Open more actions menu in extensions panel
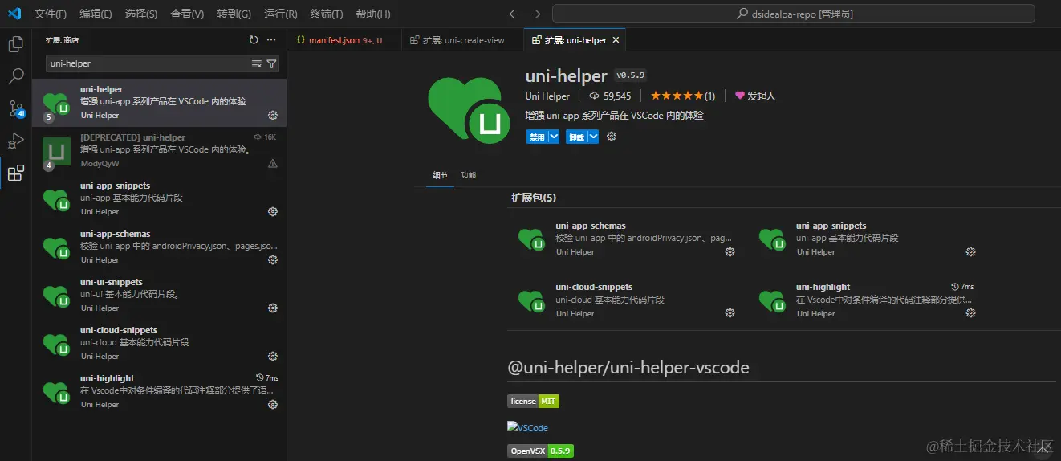1061x461 pixels. coord(271,39)
